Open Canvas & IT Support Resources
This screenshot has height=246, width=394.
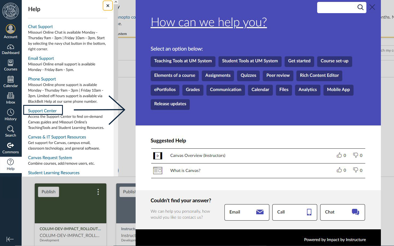coord(57,137)
